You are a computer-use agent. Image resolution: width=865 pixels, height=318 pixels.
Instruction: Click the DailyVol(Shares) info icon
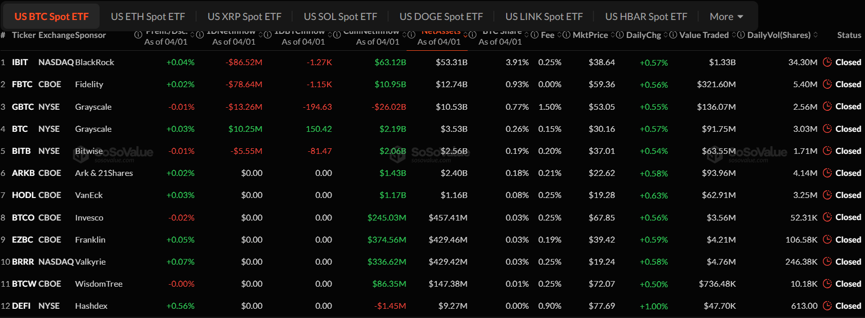740,35
